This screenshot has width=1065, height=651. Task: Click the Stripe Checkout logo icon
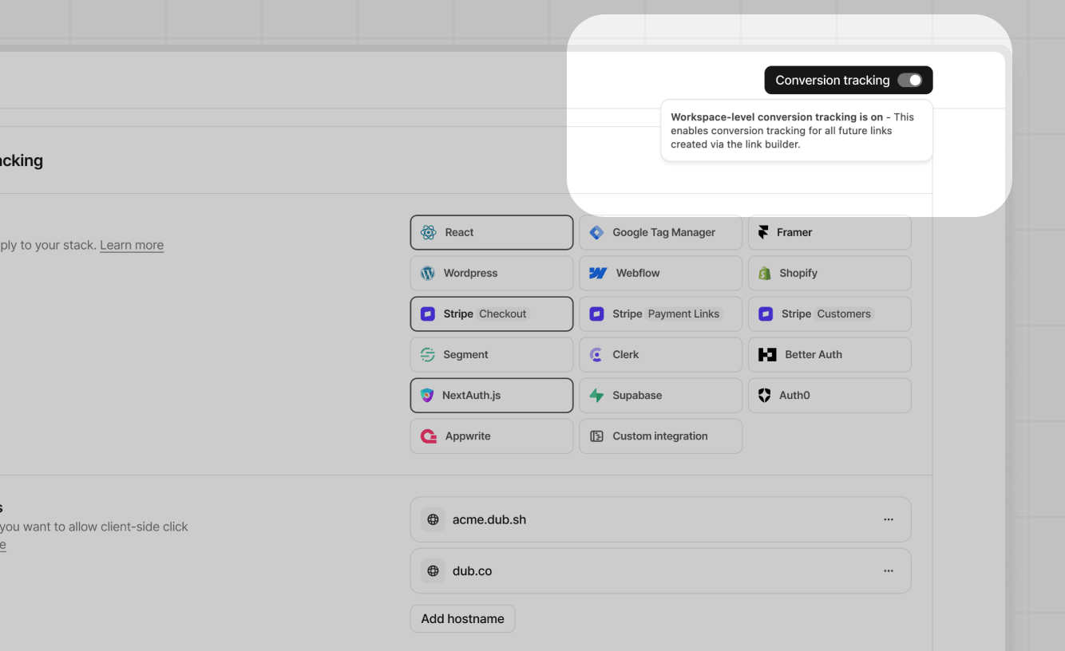[428, 314]
